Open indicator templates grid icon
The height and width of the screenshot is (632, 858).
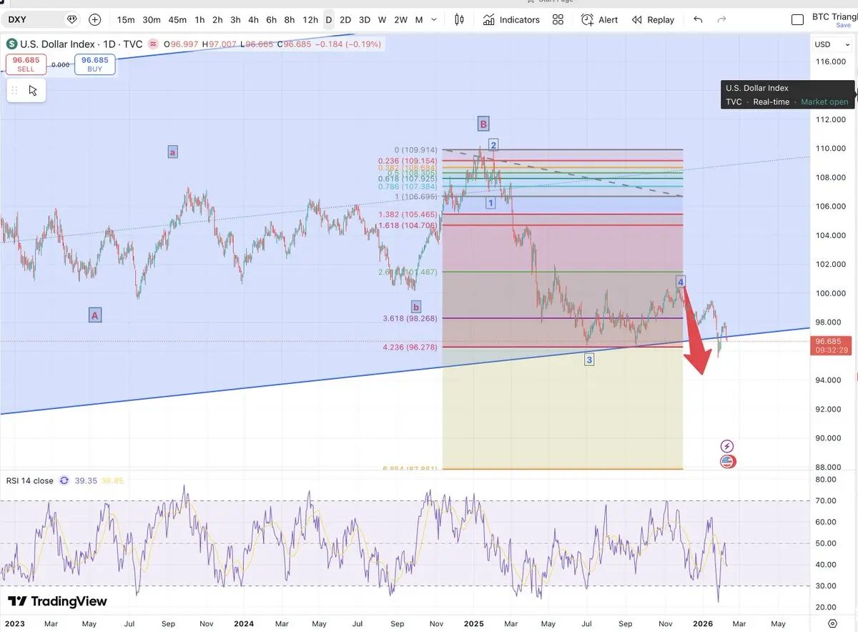pos(558,19)
